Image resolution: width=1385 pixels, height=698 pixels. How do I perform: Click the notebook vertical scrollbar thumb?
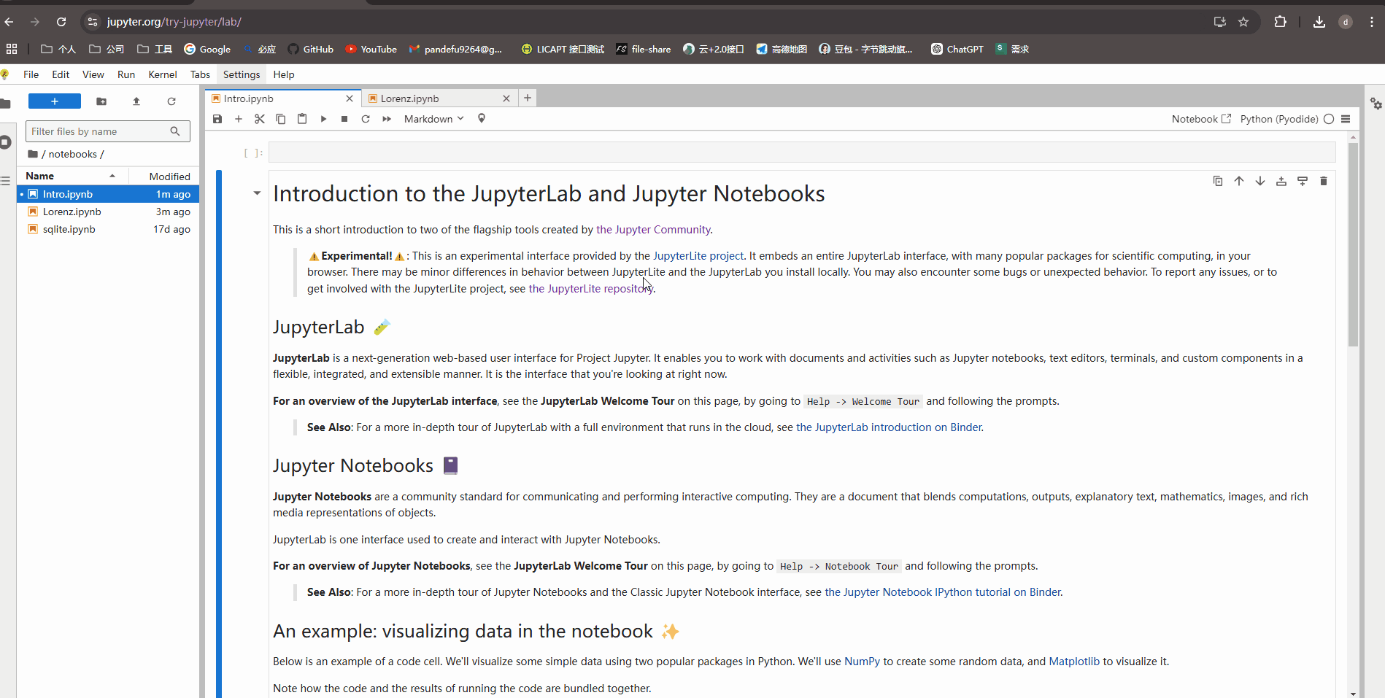click(x=1353, y=244)
